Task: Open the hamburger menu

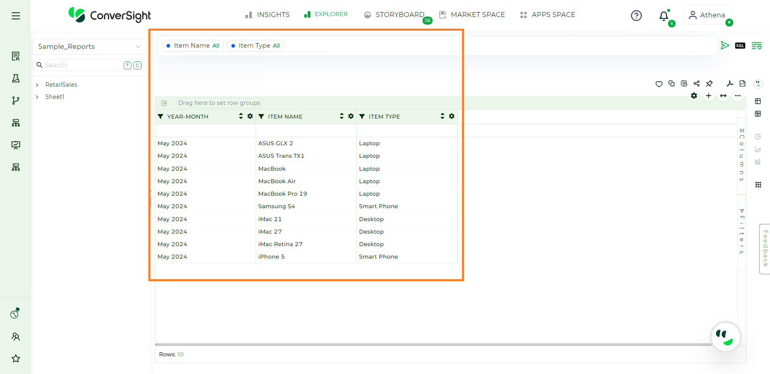Action: (16, 16)
